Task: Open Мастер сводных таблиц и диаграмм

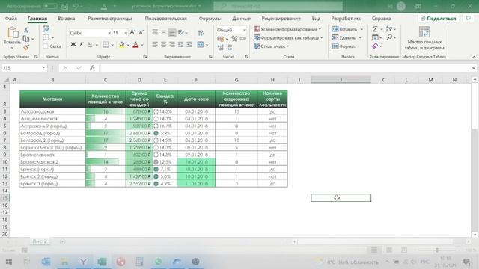Action: tap(424, 38)
